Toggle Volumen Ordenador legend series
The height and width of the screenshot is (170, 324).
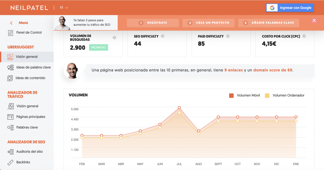click(284, 95)
